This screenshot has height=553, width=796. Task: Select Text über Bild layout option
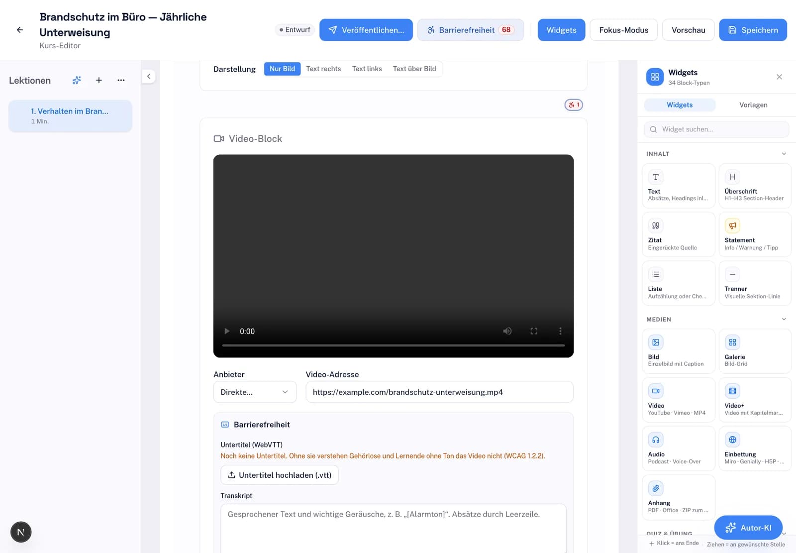pos(414,69)
